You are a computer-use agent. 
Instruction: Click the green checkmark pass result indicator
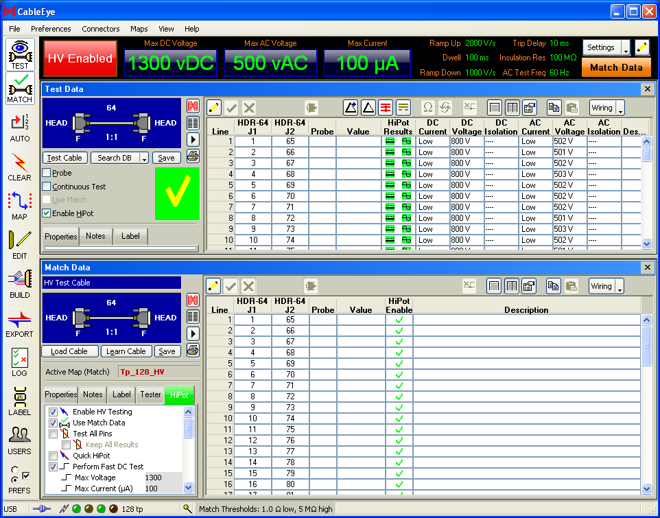click(x=177, y=193)
